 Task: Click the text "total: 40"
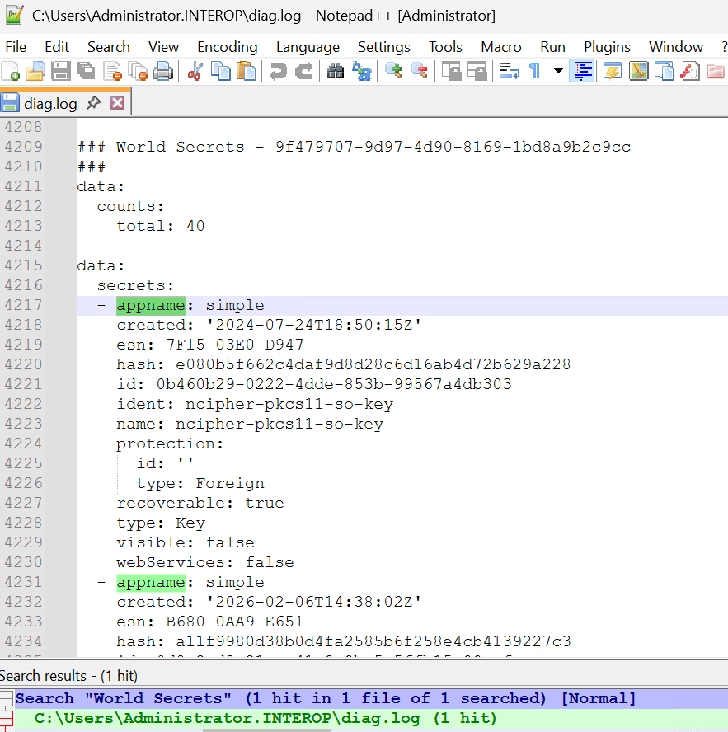[x=160, y=226]
